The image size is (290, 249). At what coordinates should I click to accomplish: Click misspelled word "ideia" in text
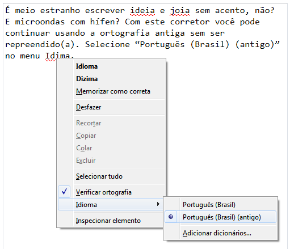point(142,11)
